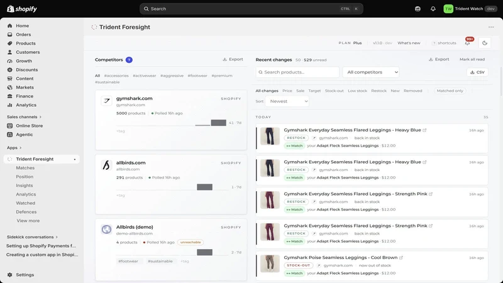Image resolution: width=503 pixels, height=283 pixels.
Task: Open the three-dot more menu
Action: (x=491, y=27)
